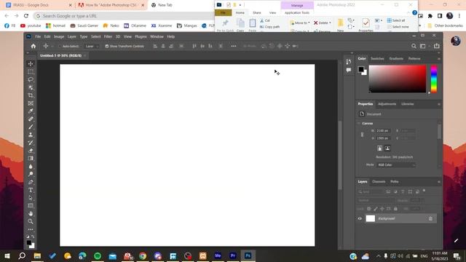466x262 pixels.
Task: Select the Pen tool
Action: tap(31, 182)
